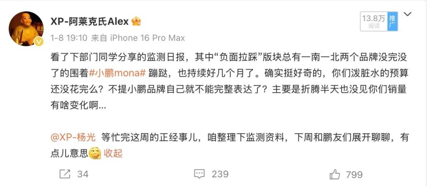Screen dimensions: 427x186
Task: Click the user avatar thumbnail
Action: click(26, 28)
